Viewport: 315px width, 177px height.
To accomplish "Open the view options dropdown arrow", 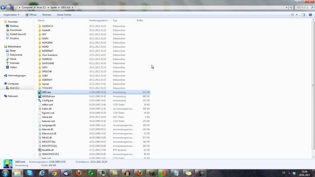I will tap(297, 15).
